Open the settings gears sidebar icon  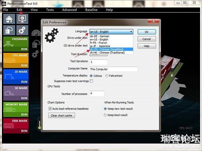click(22, 30)
